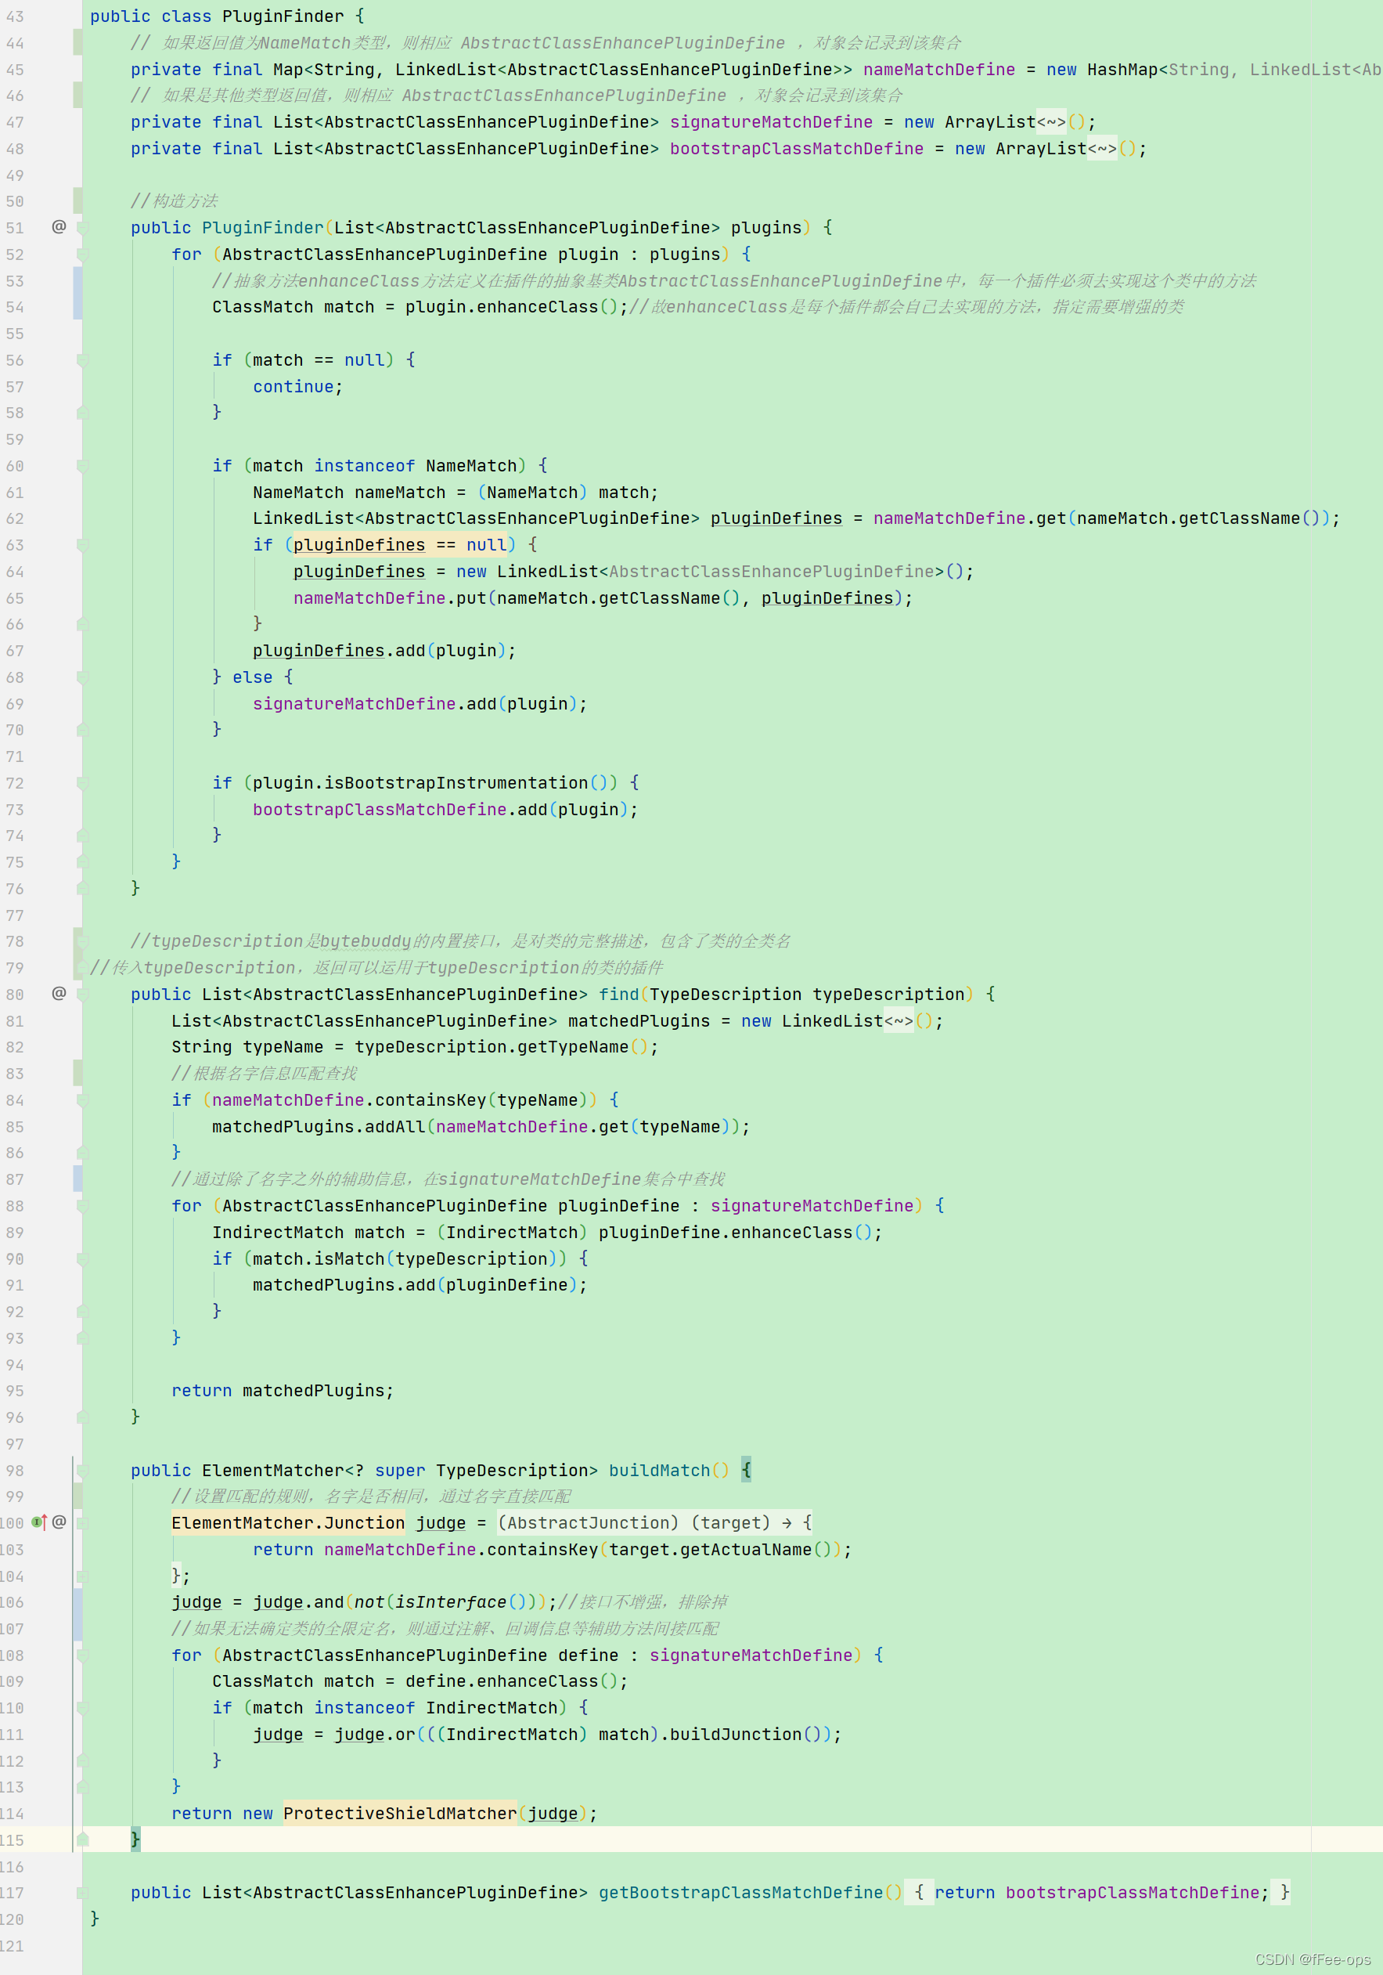This screenshot has height=1975, width=1383.
Task: Click line number 115 in the gutter
Action: (x=12, y=1840)
